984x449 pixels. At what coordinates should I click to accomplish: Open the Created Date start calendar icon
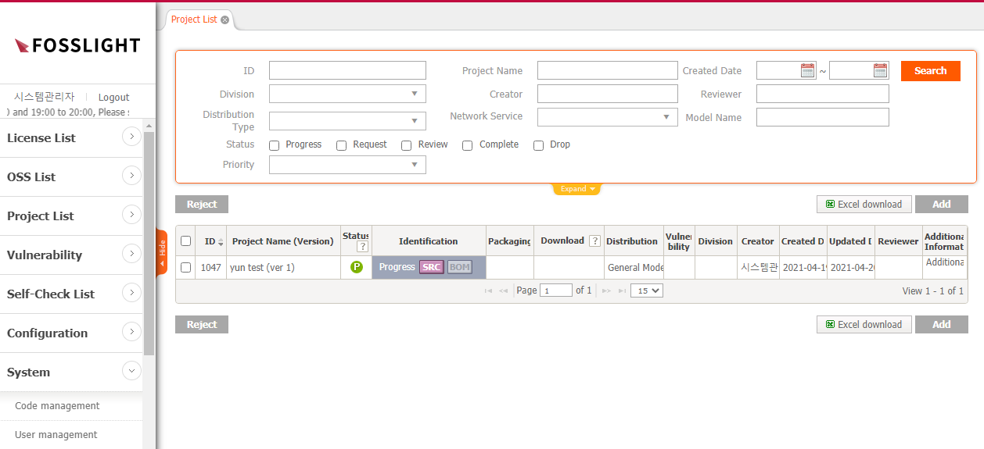[x=808, y=71]
